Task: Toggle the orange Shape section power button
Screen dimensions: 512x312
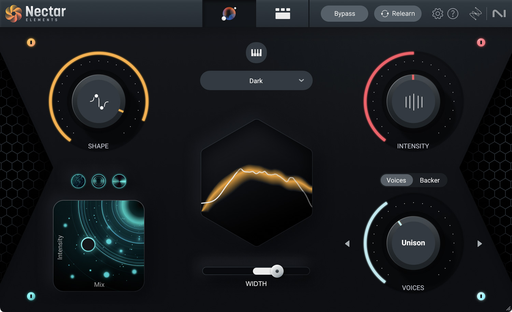Action: (x=31, y=42)
